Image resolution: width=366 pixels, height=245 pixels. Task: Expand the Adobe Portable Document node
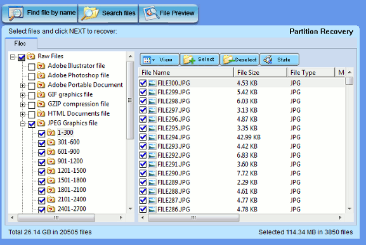23,85
